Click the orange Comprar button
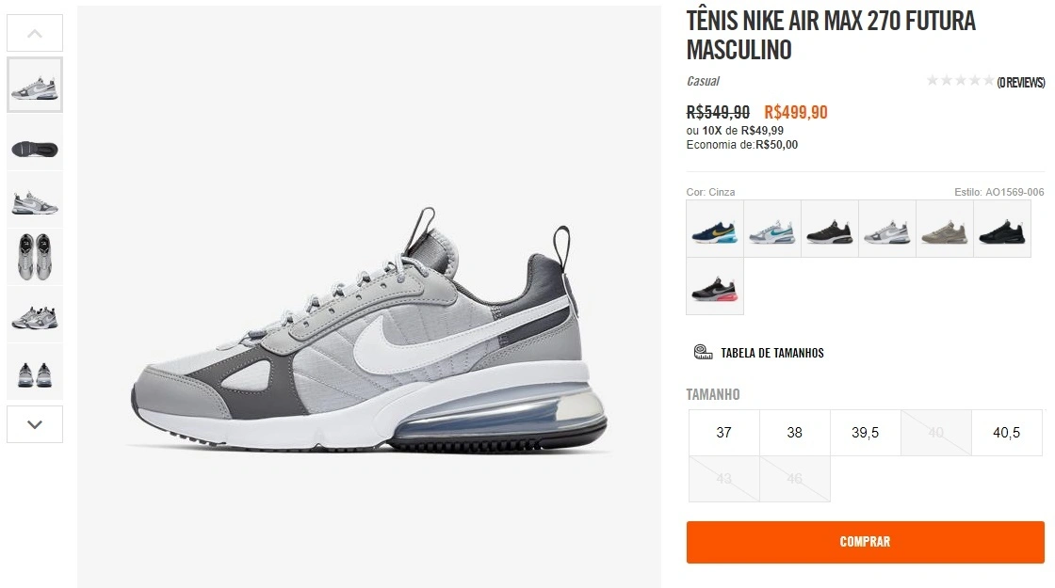This screenshot has height=588, width=1055. tap(866, 542)
